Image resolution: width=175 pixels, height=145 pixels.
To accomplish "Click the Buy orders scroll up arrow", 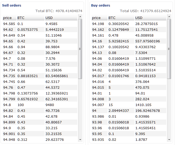I will click(x=169, y=17).
